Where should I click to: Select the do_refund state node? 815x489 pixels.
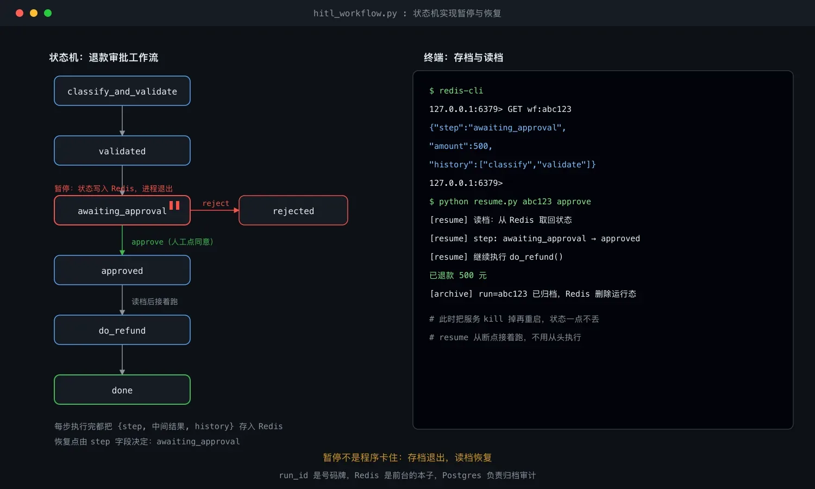tap(122, 330)
